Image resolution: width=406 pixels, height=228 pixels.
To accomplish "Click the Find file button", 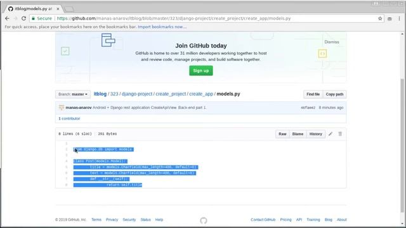I will [313, 94].
